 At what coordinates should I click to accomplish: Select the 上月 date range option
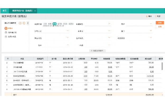(45, 24)
